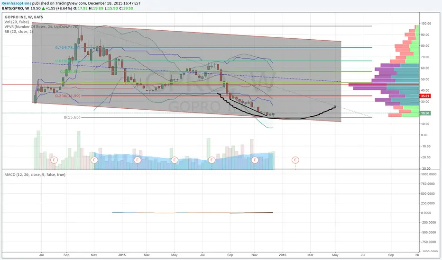The width and height of the screenshot is (442, 260).
Task: Click the 0.236(34.99) Fibonacci level label
Action: point(68,96)
